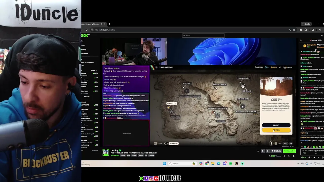324x182 pixels.
Task: Open the in-game settings gear
Action: [291, 143]
